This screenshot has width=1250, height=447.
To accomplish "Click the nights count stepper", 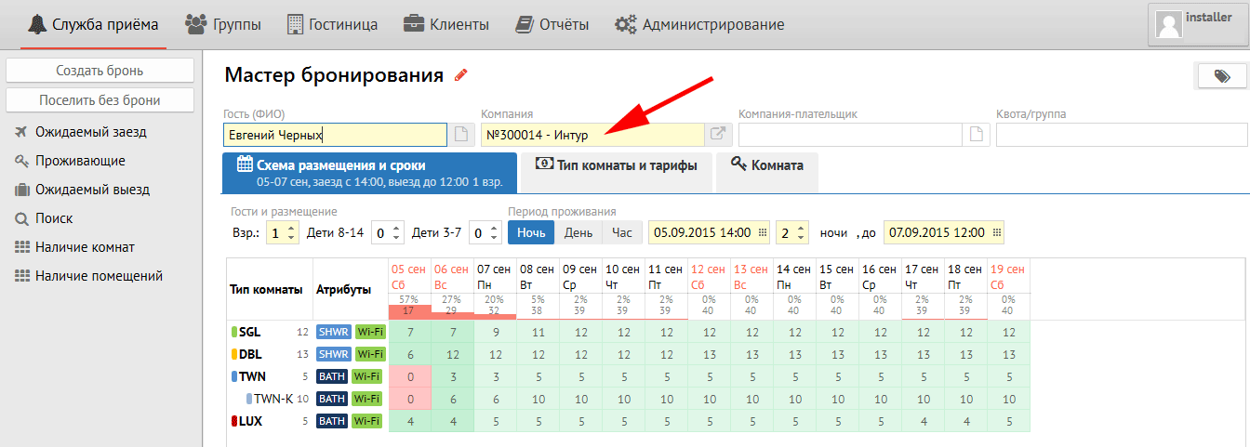I will click(x=792, y=232).
